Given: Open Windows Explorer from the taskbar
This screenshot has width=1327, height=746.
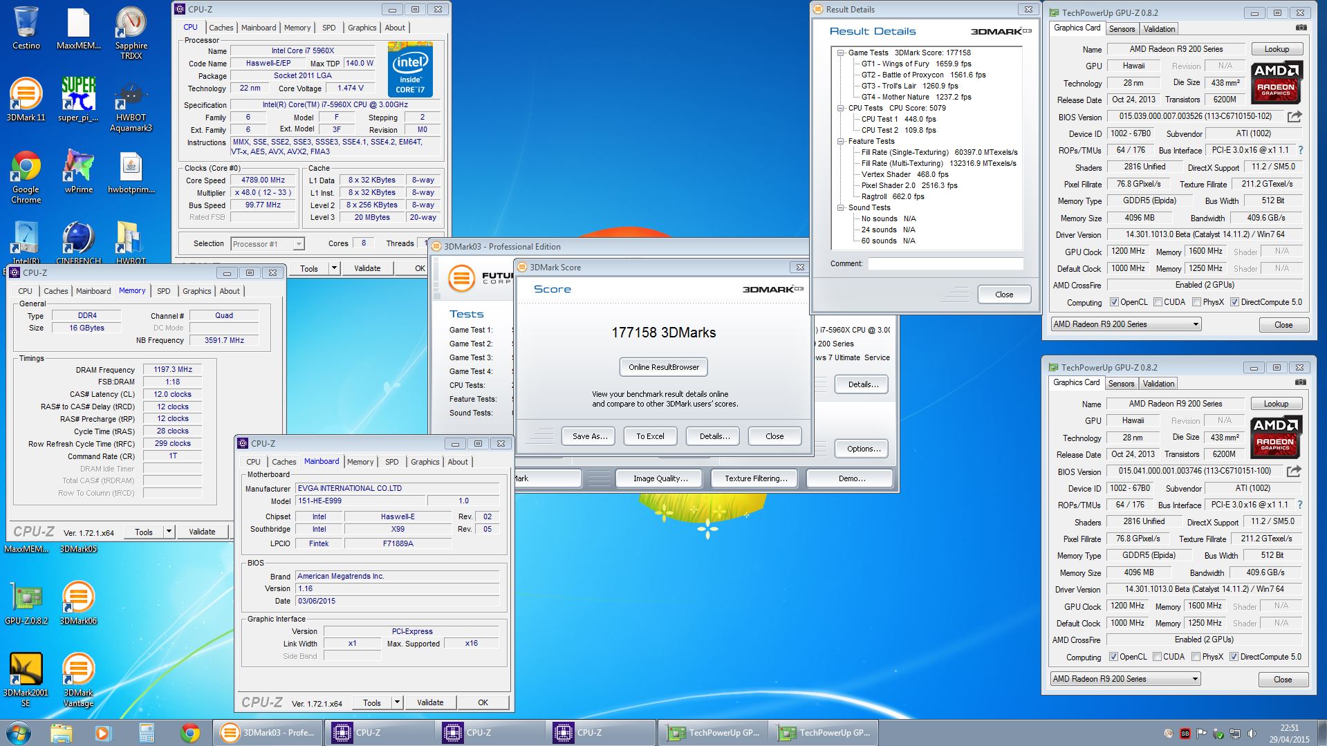Looking at the screenshot, I should pos(61,733).
